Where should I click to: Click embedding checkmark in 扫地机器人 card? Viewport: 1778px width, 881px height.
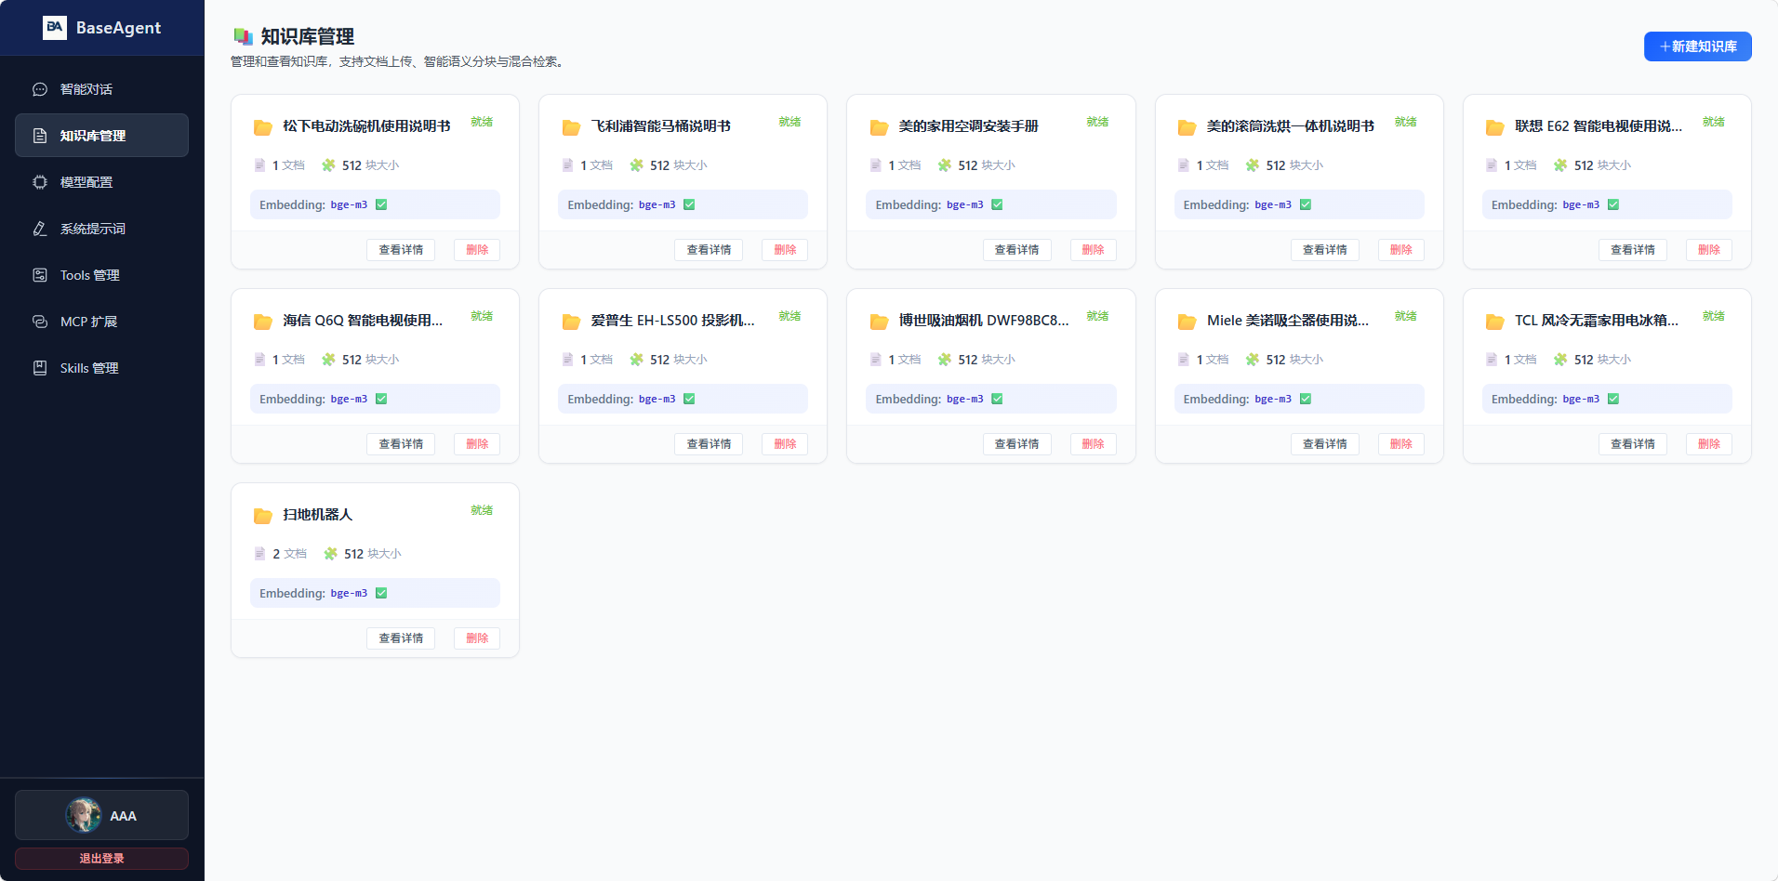point(381,593)
